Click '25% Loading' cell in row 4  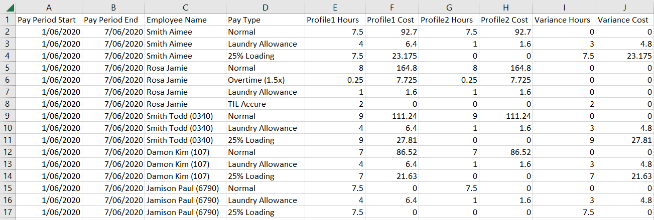tap(266, 56)
